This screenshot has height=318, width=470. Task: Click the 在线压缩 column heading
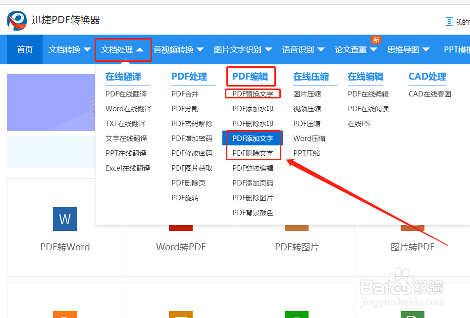pyautogui.click(x=311, y=77)
